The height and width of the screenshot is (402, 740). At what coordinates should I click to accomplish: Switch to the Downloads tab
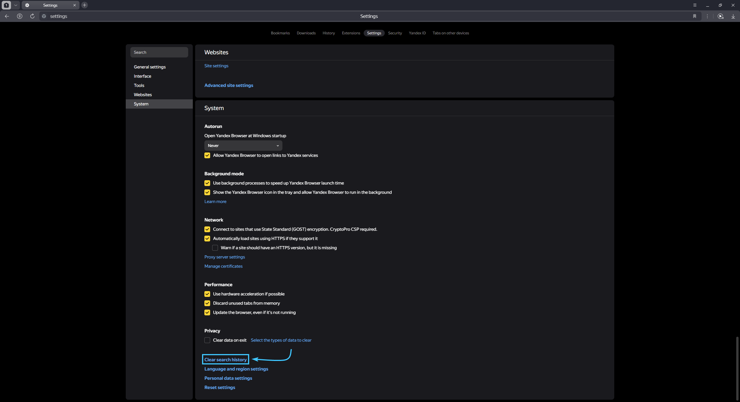306,33
